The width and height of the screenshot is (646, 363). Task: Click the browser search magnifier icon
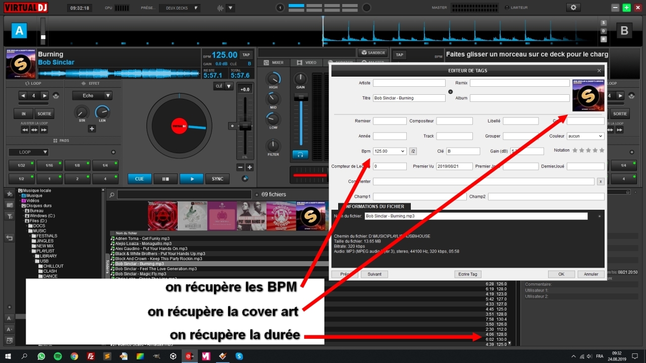coord(112,195)
